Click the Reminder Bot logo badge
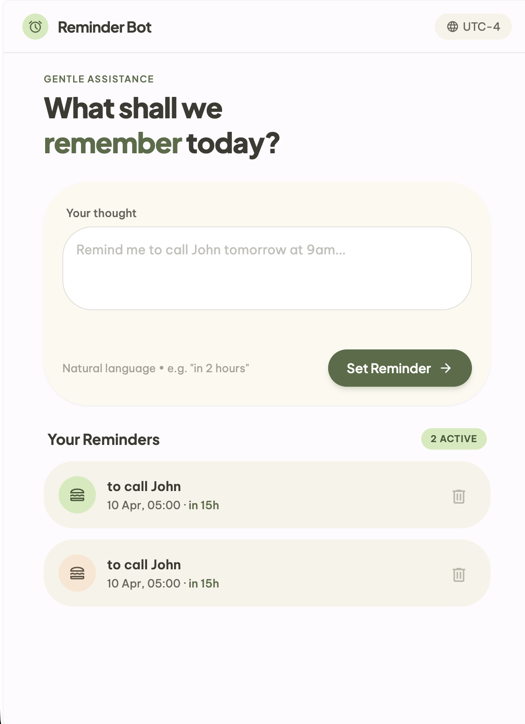This screenshot has height=724, width=525. click(x=35, y=27)
